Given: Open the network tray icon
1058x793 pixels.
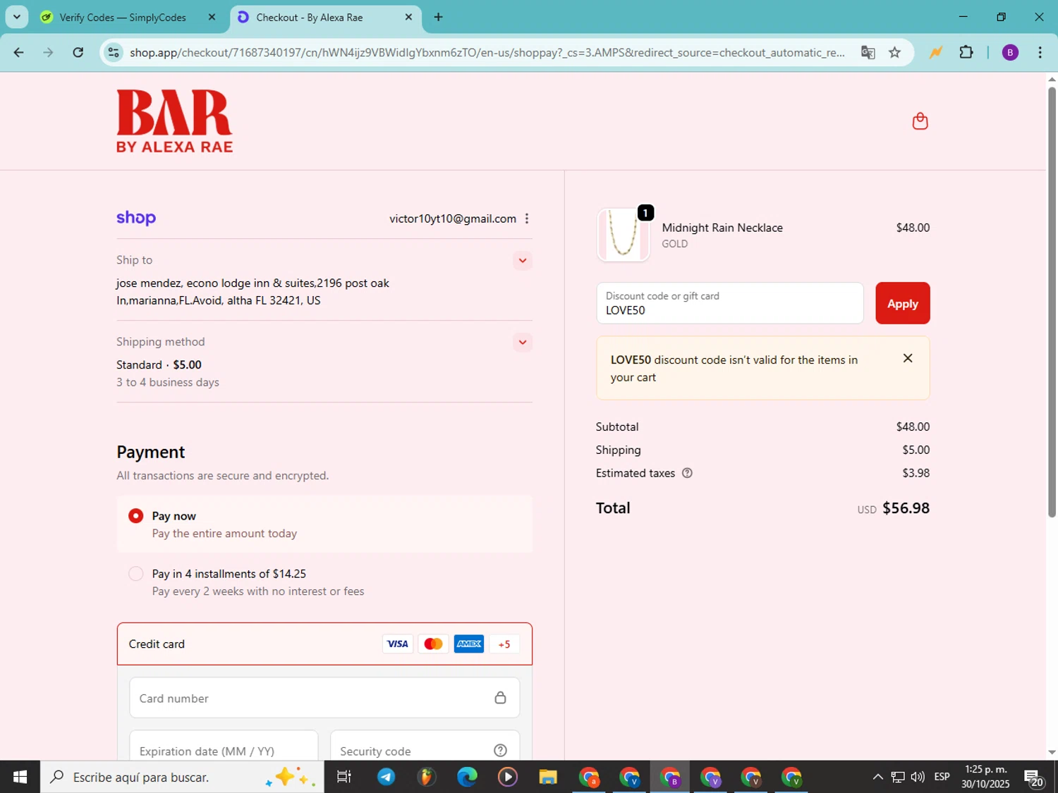Looking at the screenshot, I should 897,777.
